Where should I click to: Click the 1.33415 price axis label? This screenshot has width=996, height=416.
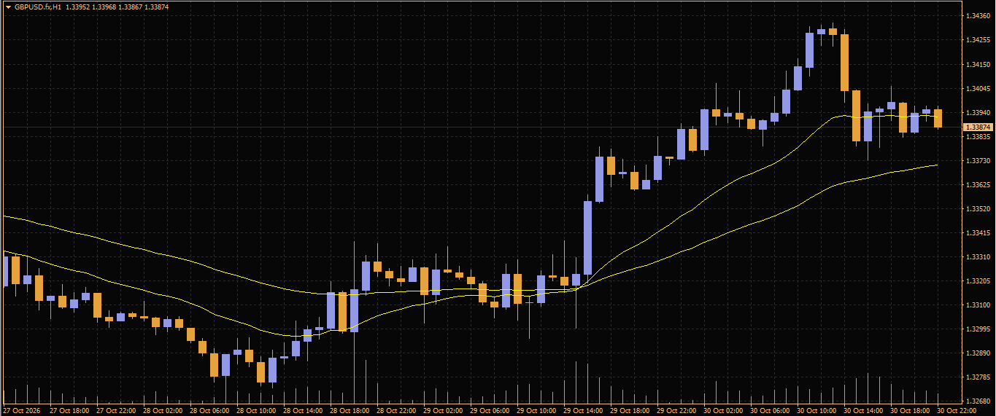click(978, 232)
